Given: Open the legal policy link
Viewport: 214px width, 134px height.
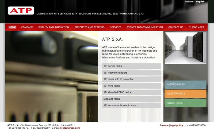Looking at the screenshot, I should pos(177,125).
